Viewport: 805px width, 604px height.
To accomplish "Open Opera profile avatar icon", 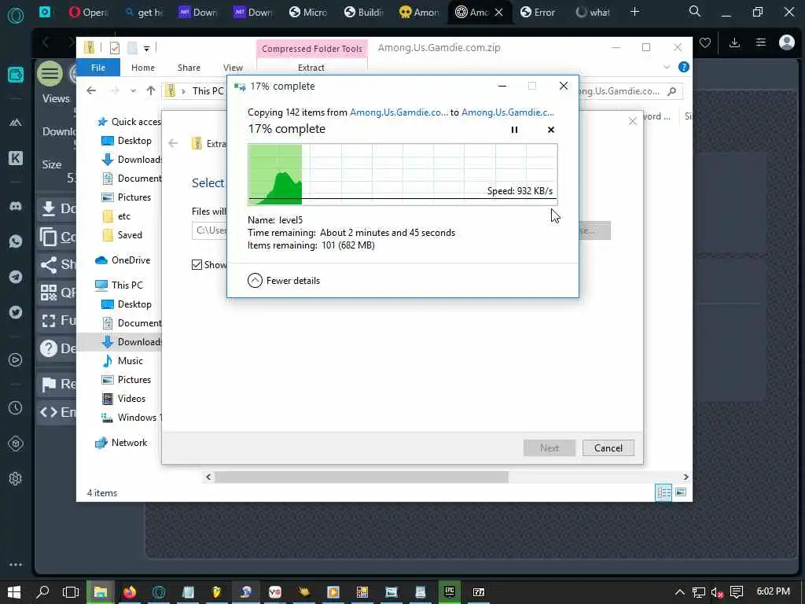I will click(786, 42).
